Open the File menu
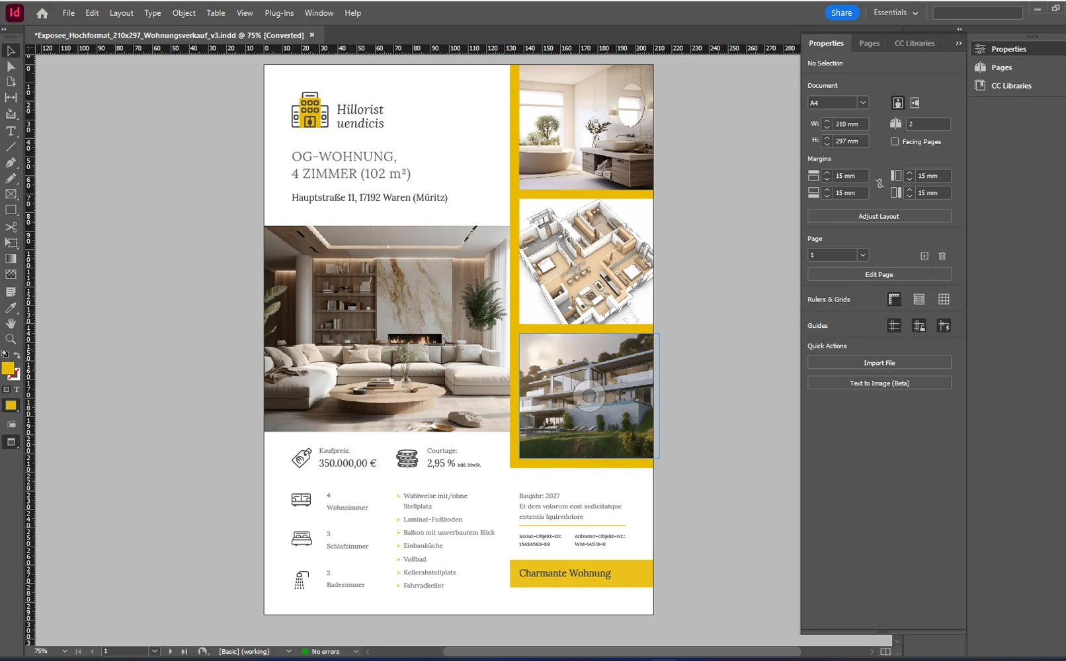Viewport: 1066px width, 661px height. point(69,13)
